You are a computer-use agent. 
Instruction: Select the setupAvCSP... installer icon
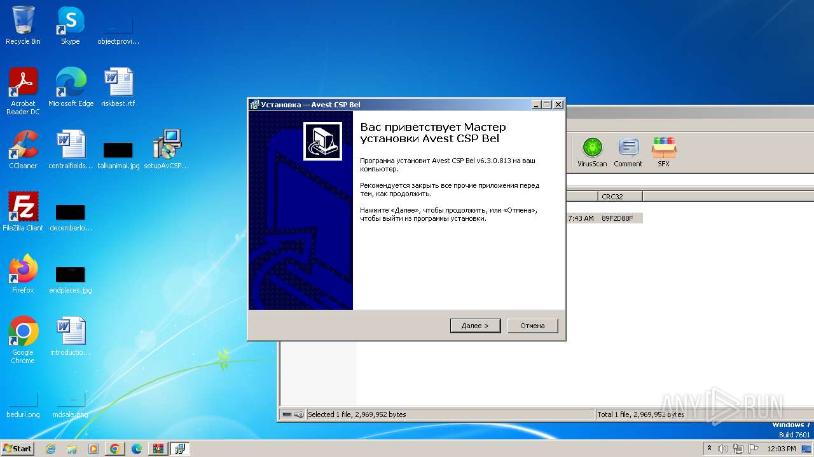point(167,150)
